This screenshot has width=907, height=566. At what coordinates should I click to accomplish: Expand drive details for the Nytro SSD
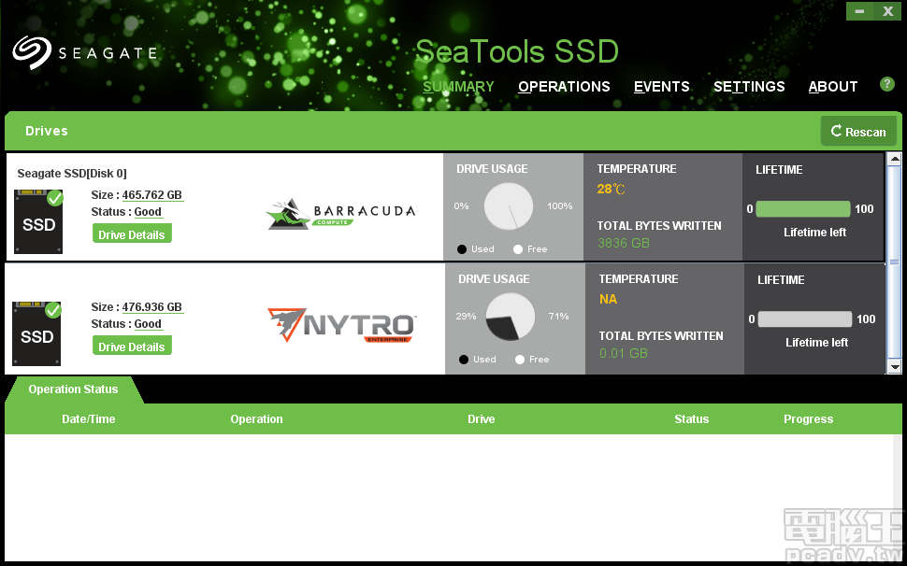pyautogui.click(x=131, y=345)
